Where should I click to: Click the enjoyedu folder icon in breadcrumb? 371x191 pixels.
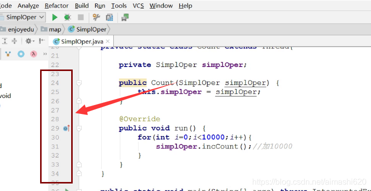(3, 29)
